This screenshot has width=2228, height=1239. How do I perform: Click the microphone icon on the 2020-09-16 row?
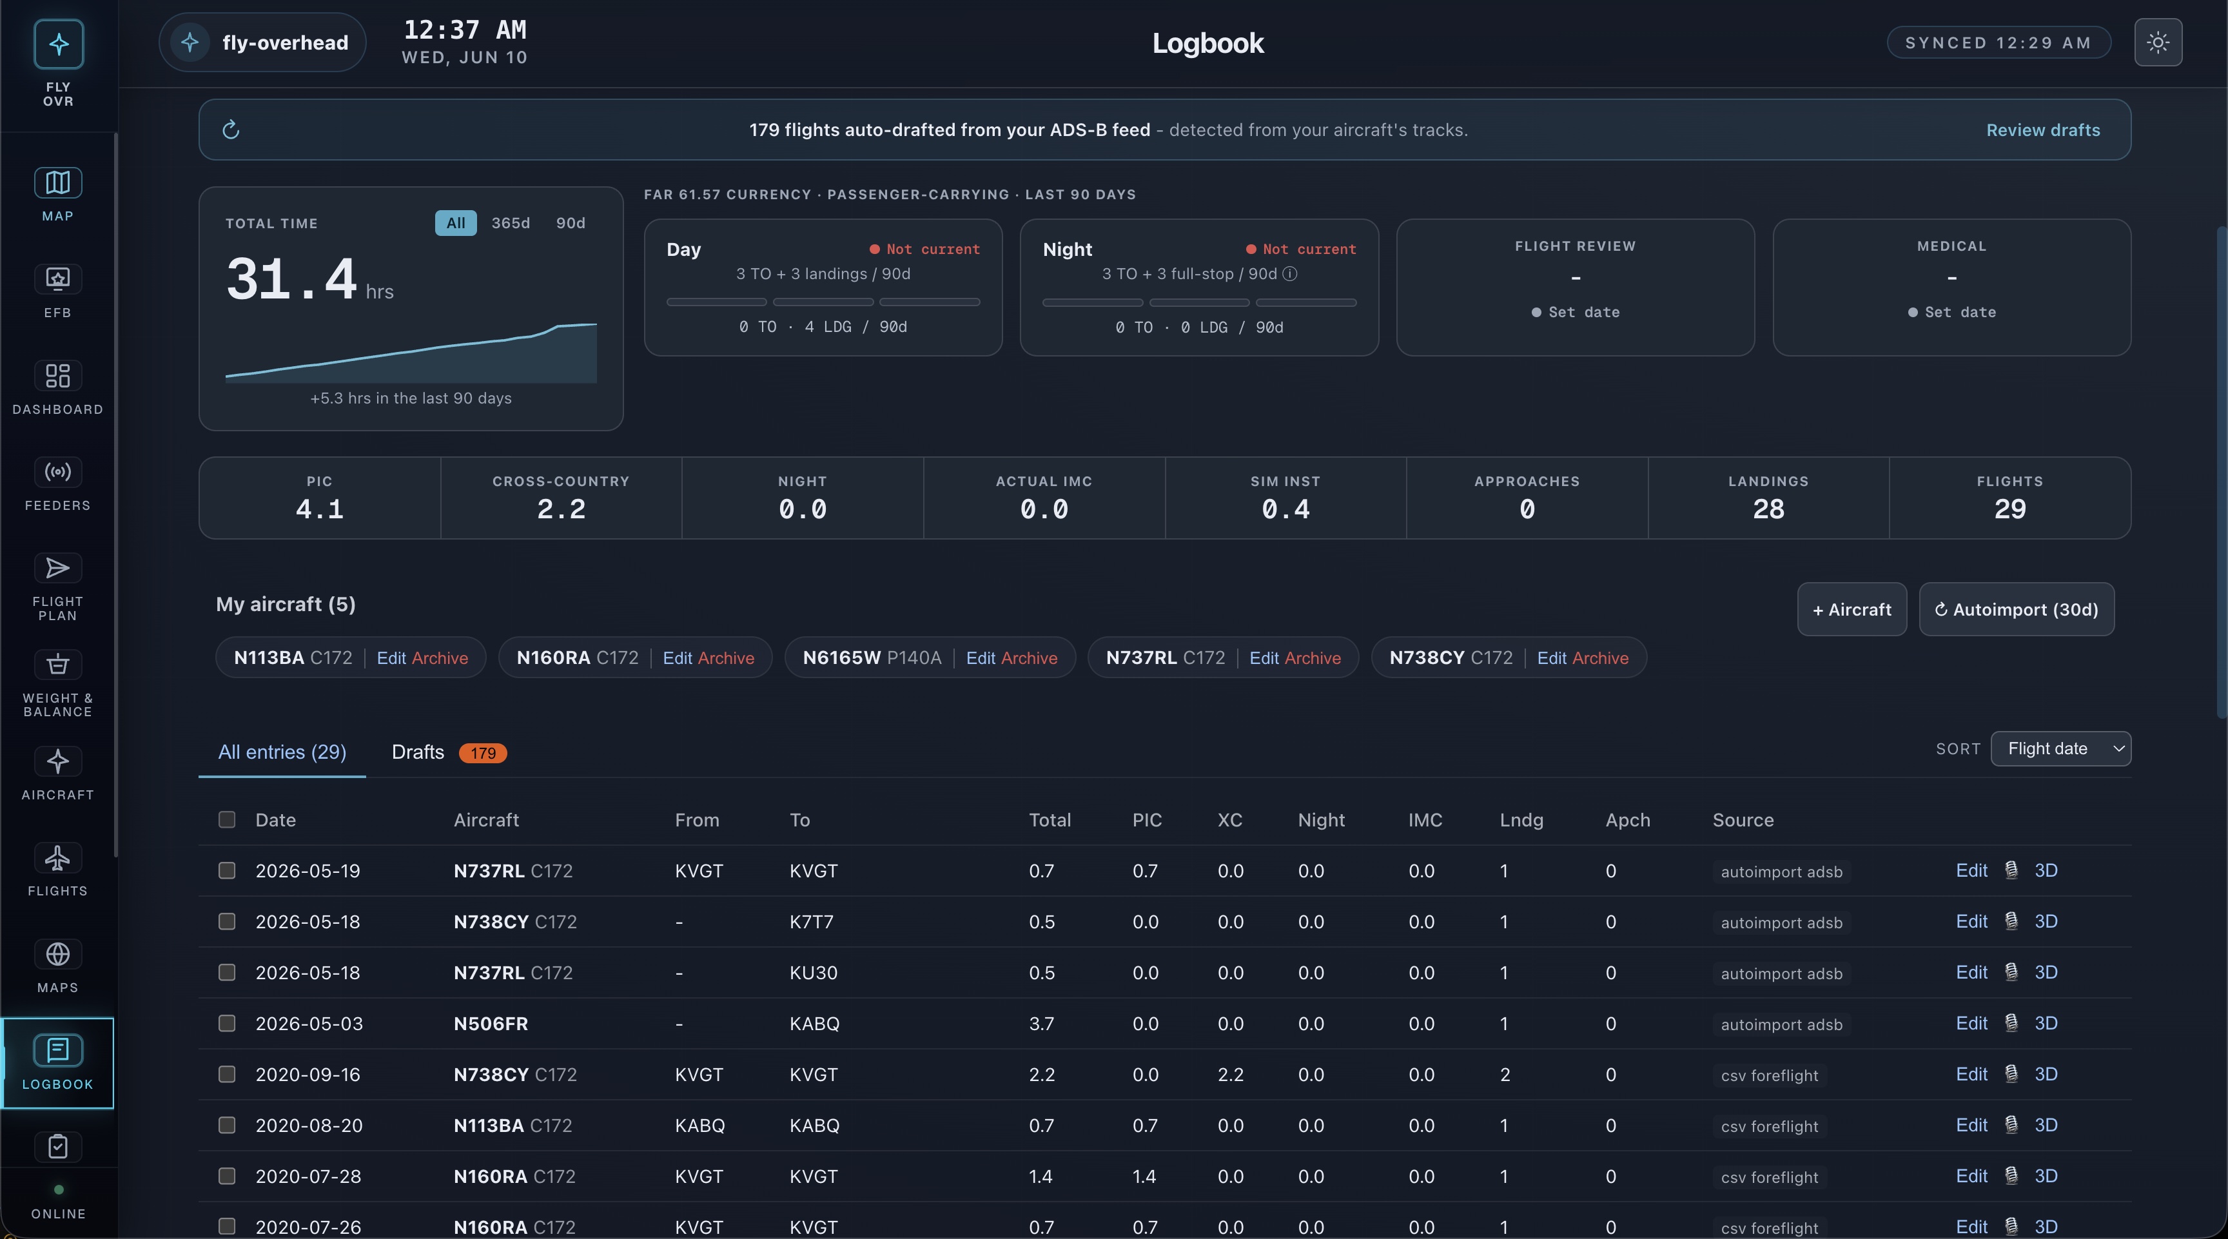coord(2011,1074)
